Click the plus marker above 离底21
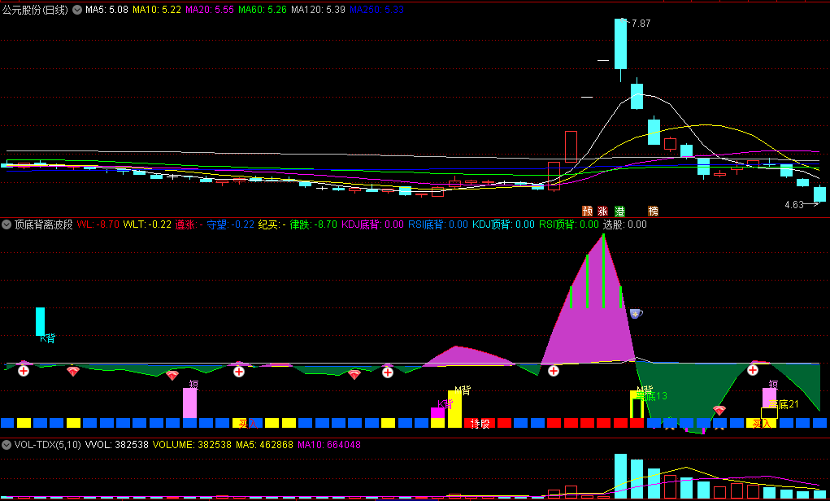This screenshot has width=830, height=501. 753,370
